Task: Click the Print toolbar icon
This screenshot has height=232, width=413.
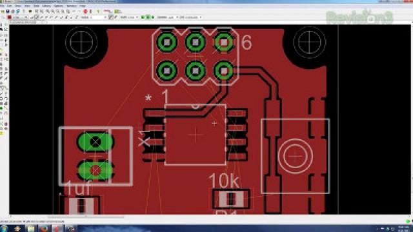Action: coord(13,12)
